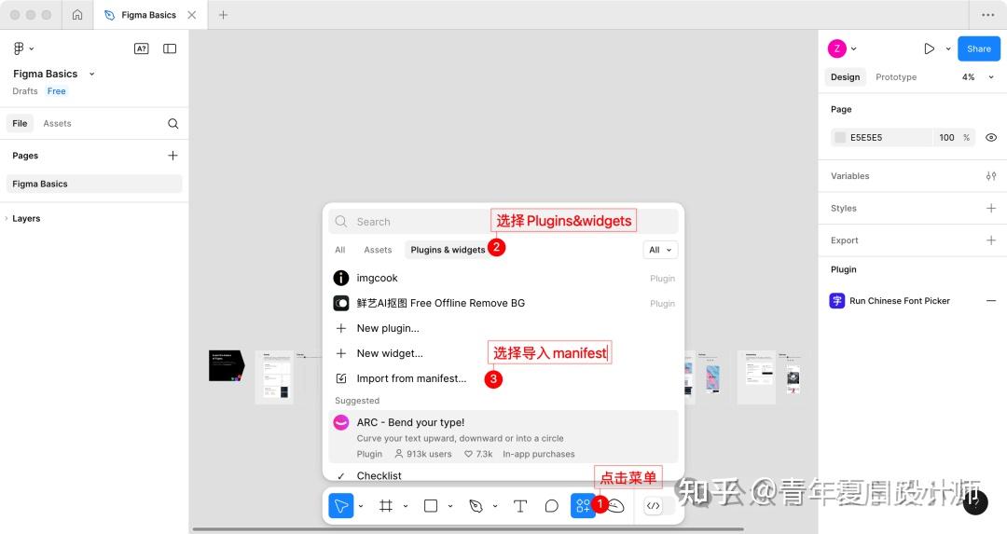Click the Figma Basics browser tab

tap(150, 15)
